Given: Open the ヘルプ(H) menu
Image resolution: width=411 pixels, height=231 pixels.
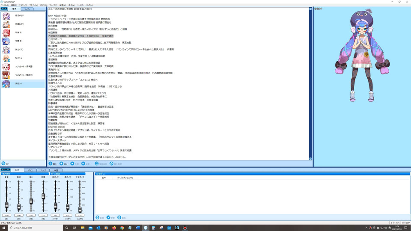Looking at the screenshot, I should coord(89,5).
